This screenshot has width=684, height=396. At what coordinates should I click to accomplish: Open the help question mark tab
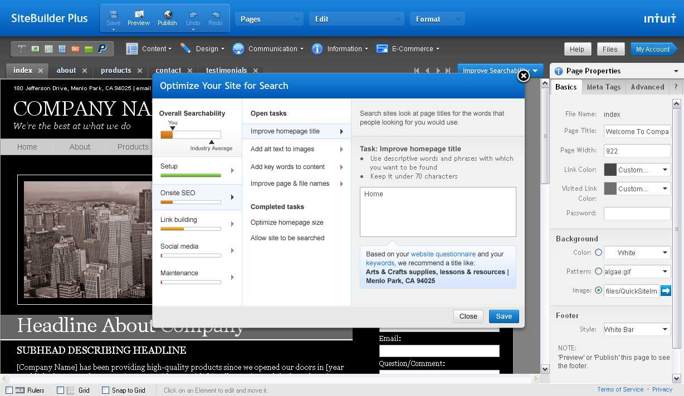tap(676, 87)
